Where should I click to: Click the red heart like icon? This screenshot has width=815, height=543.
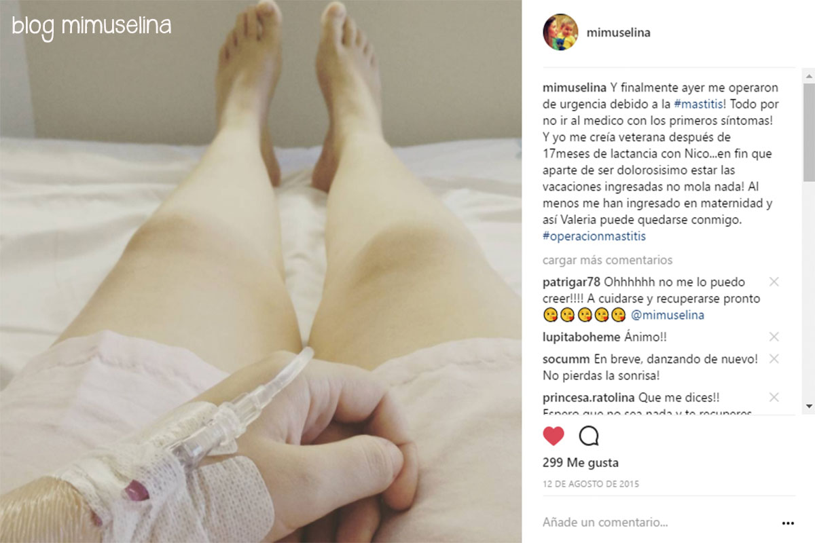(x=554, y=436)
